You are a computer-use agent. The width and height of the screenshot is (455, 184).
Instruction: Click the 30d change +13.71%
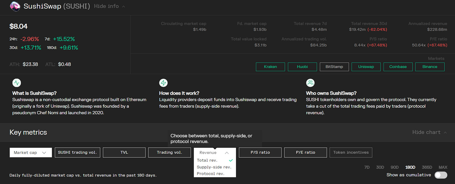coord(31,48)
